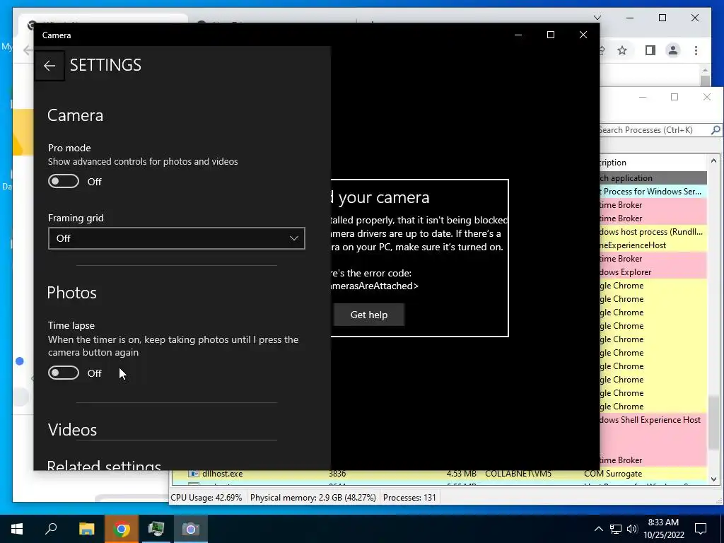The width and height of the screenshot is (724, 543).
Task: Open Chrome tab search chevron
Action: 597,18
